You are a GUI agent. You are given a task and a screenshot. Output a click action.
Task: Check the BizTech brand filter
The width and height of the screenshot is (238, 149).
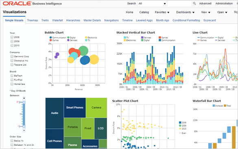(x=12, y=76)
